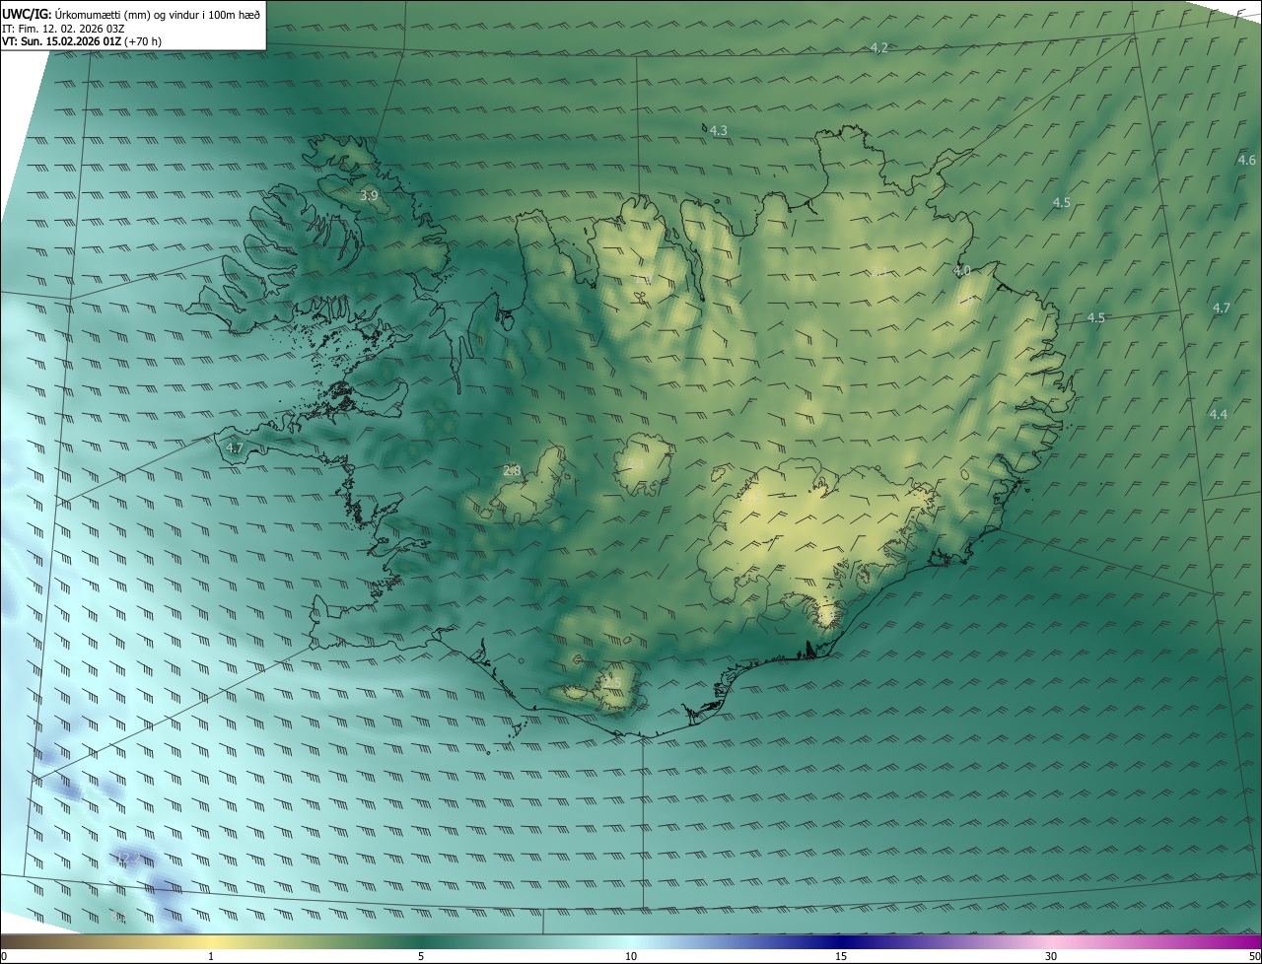Screen dimensions: 1262x964
Task: Click the '4.0' value label in northeast Iceland
Action: tap(962, 270)
